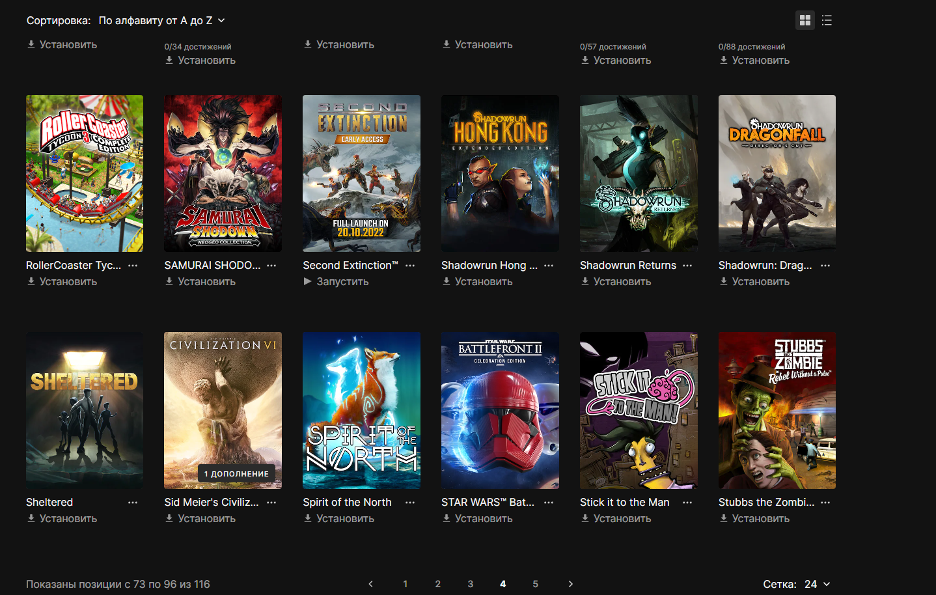This screenshot has height=595, width=936.
Task: Install the game under 0/34 achievements
Action: (200, 61)
